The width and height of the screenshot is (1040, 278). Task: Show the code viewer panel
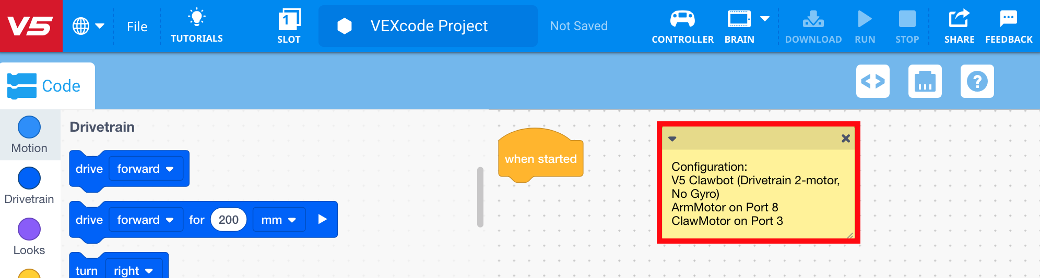coord(873,81)
